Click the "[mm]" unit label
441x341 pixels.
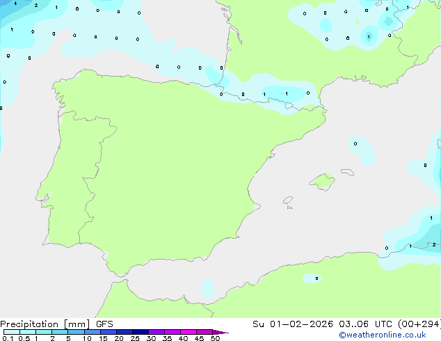tap(77, 324)
